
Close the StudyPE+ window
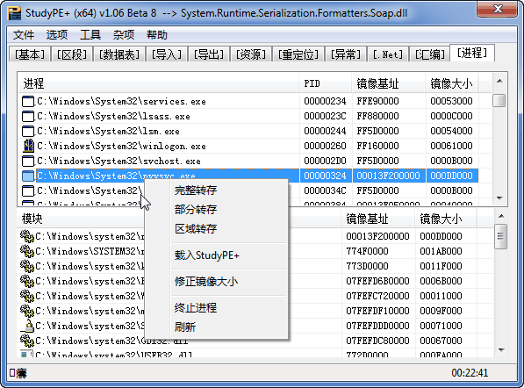[498, 9]
